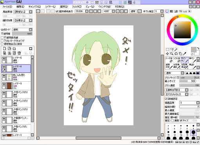The image size is (200, 145).
Task: Transfer down the selected layer
Action: (4, 53)
